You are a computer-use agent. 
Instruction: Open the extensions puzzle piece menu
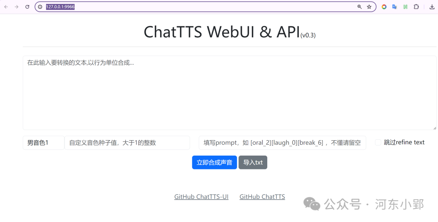pos(416,7)
